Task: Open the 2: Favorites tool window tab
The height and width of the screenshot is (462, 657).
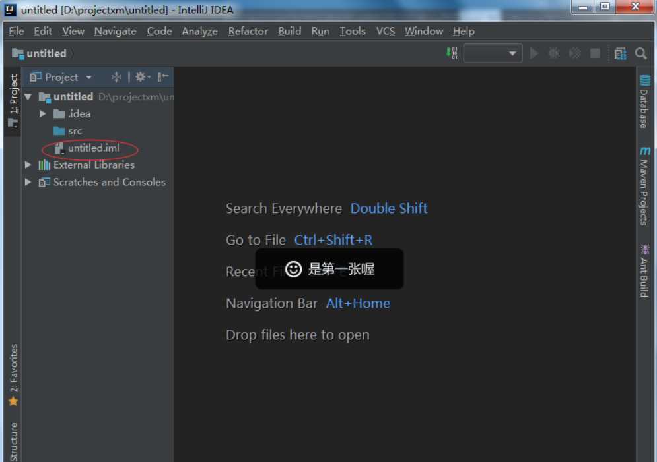Action: coord(13,374)
